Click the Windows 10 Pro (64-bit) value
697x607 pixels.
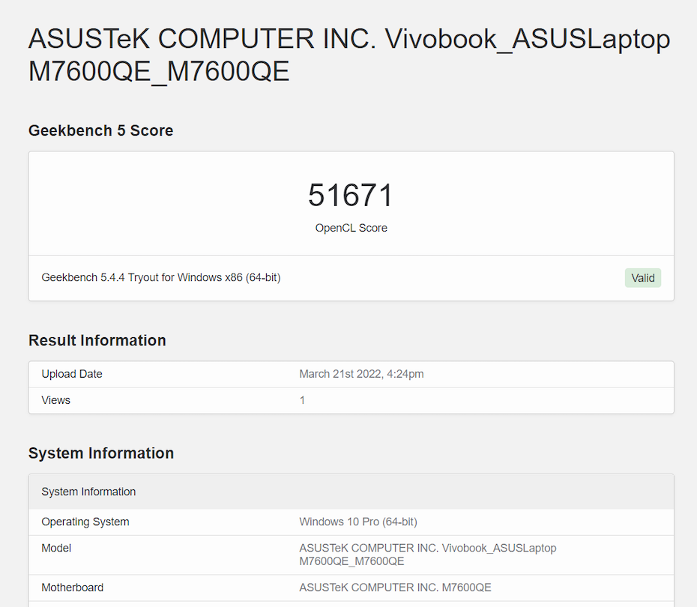tap(358, 522)
